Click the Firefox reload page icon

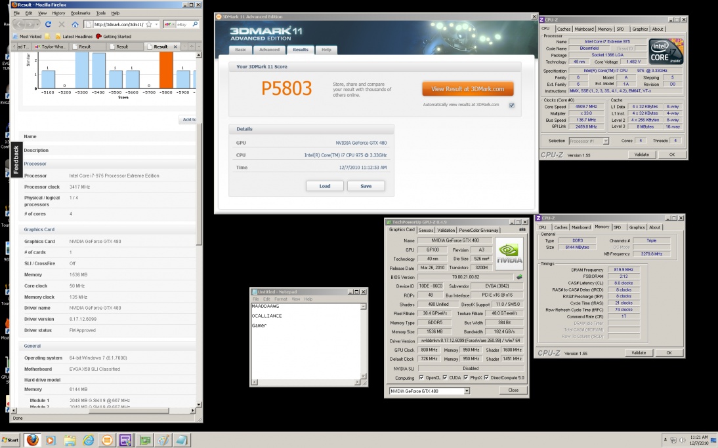[49, 24]
